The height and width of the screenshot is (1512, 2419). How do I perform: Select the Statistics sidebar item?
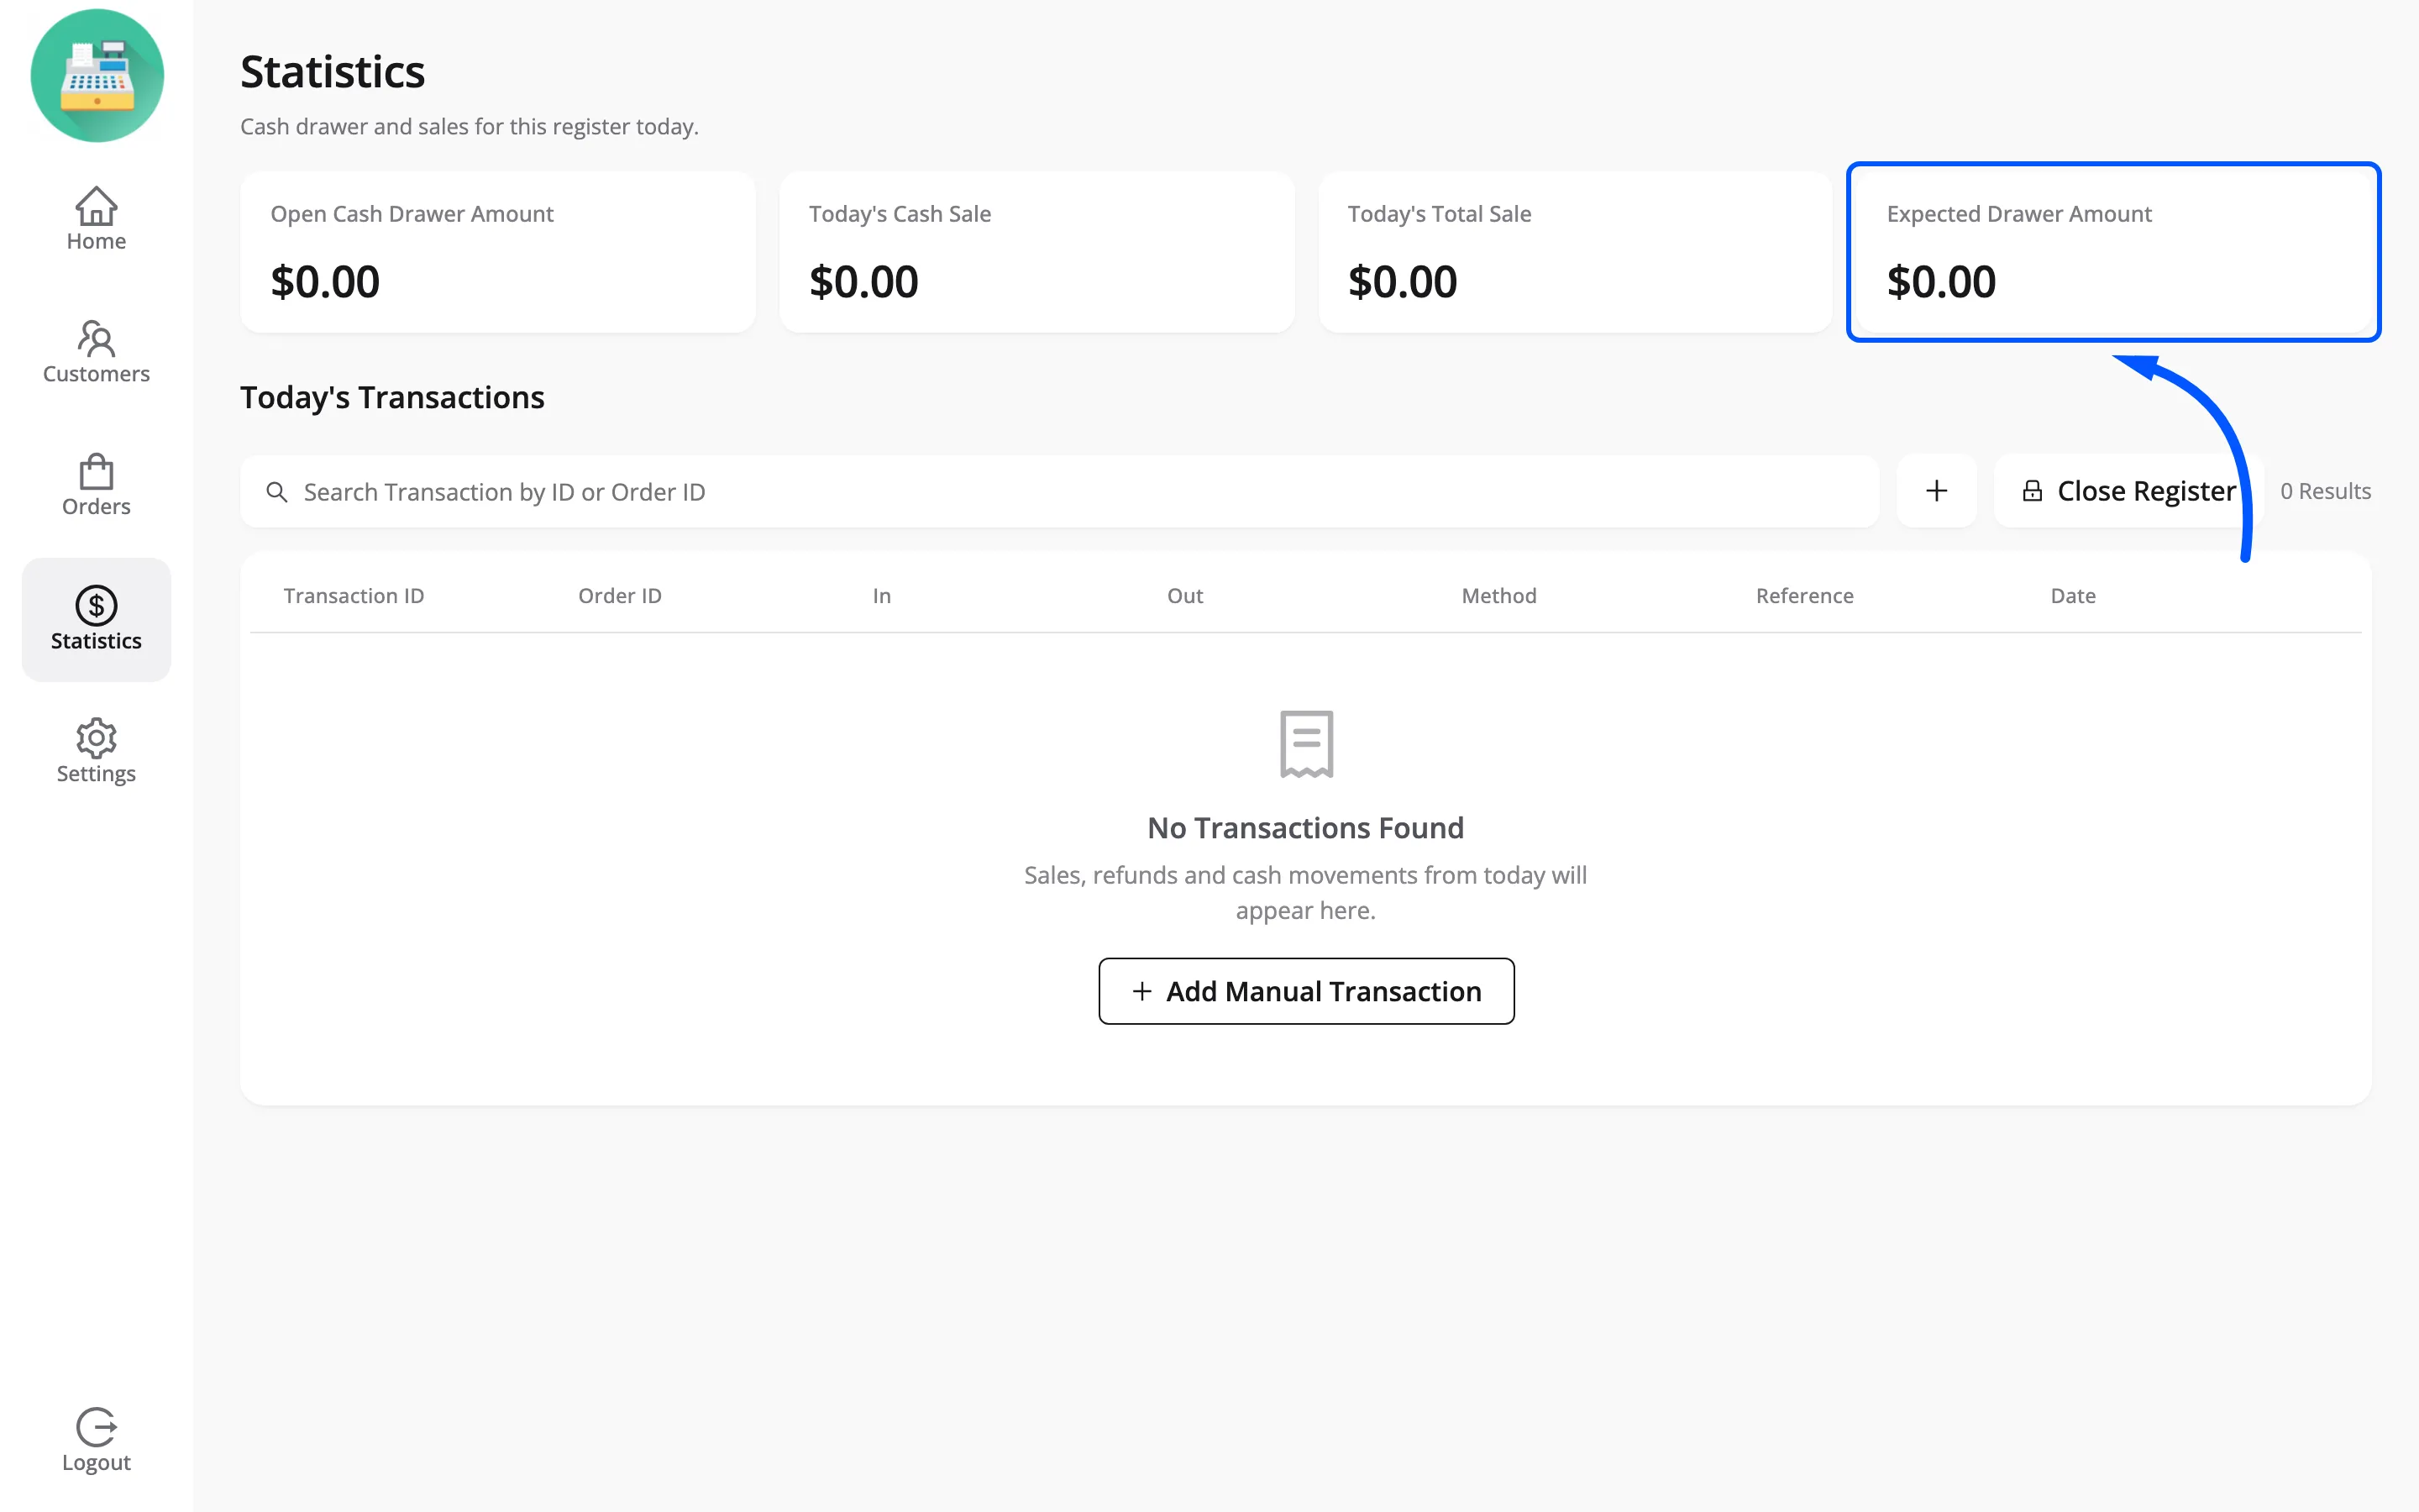(96, 620)
